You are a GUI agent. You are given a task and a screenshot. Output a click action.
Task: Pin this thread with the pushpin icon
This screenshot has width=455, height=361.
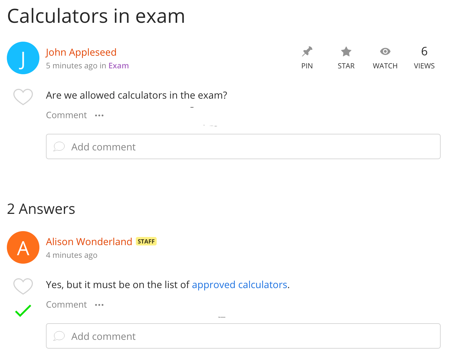pyautogui.click(x=307, y=52)
